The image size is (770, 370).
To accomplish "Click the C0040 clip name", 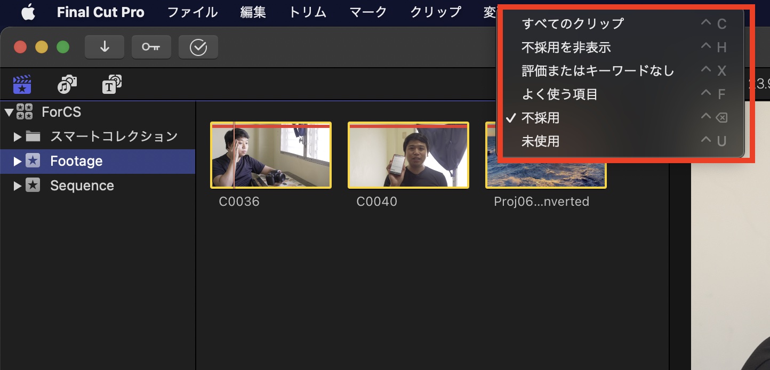I will (376, 202).
